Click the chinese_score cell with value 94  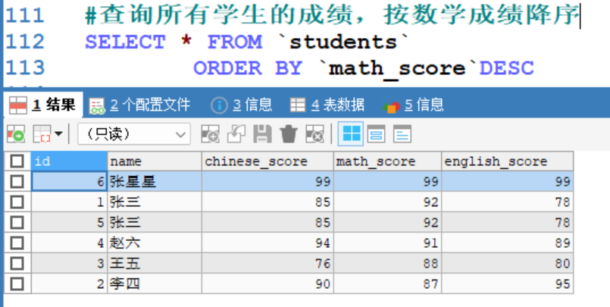pyautogui.click(x=267, y=243)
